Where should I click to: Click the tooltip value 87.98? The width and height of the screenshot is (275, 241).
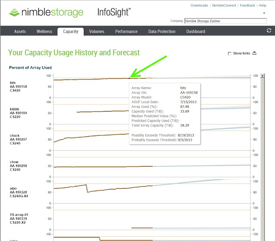pos(184,107)
